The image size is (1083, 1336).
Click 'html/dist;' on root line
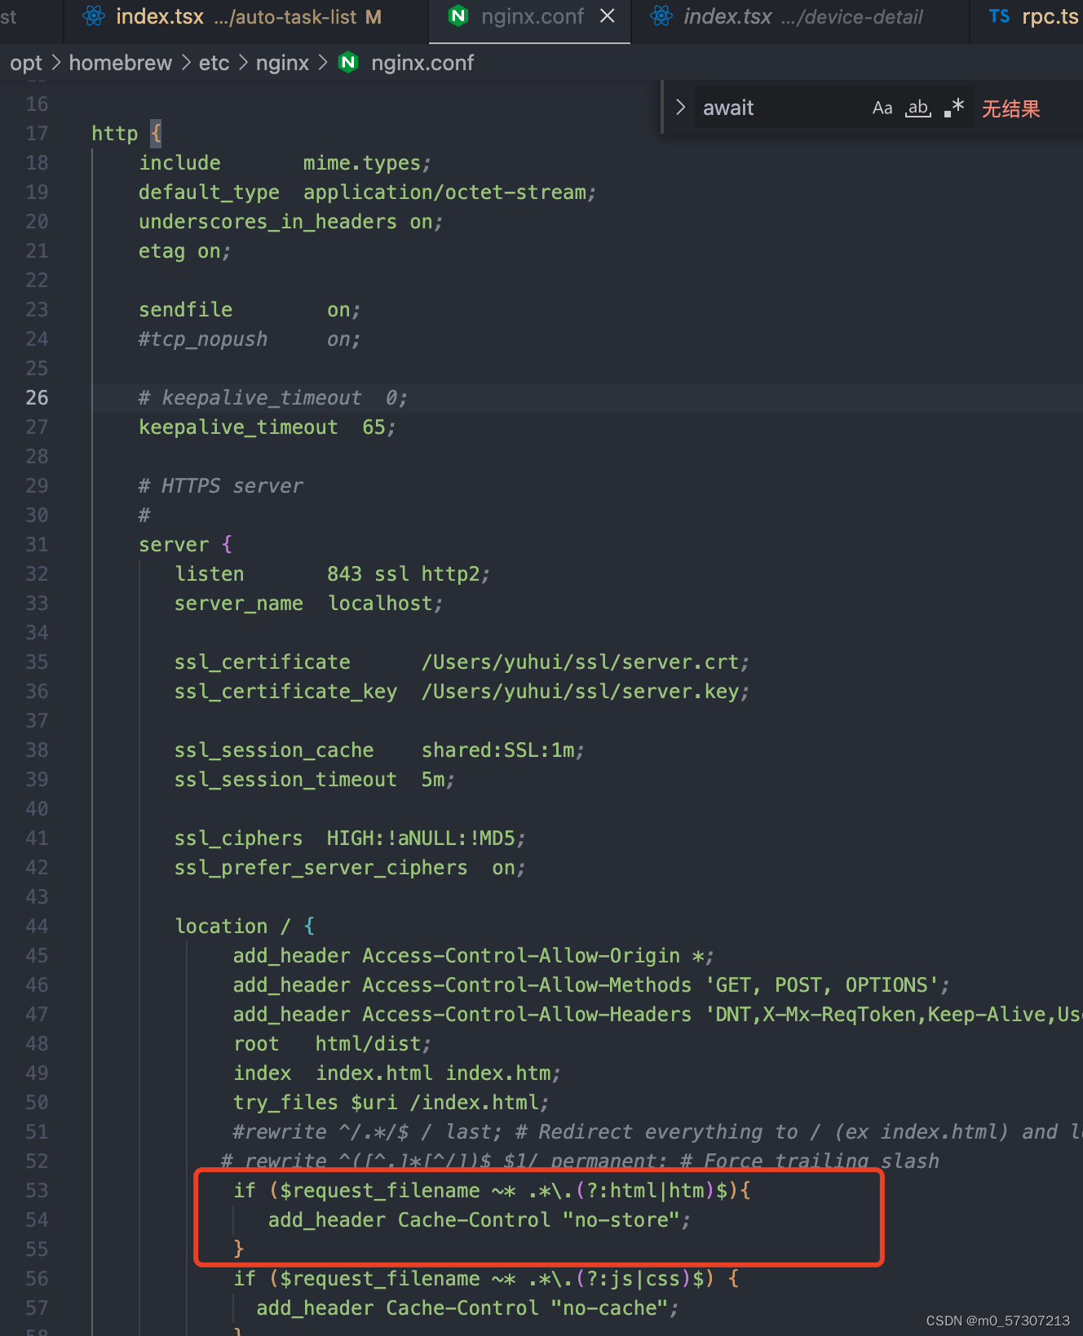coord(373,1044)
